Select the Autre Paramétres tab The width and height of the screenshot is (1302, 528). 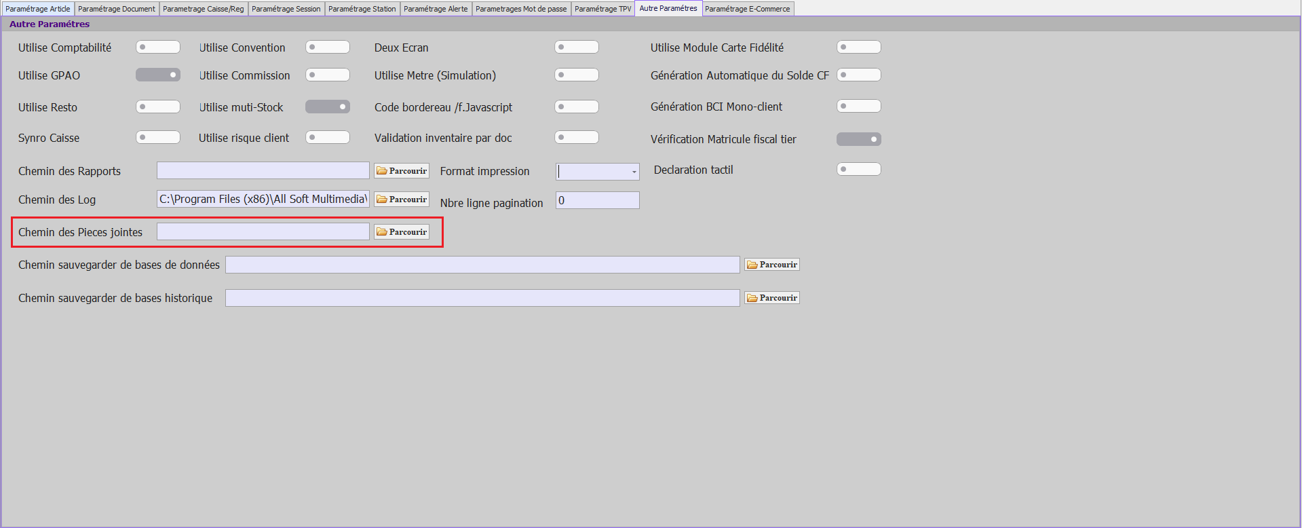tap(668, 8)
